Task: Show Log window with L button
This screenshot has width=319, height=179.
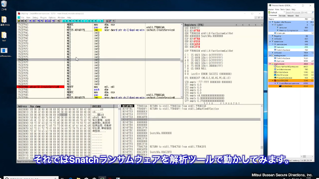Action: 64,21
